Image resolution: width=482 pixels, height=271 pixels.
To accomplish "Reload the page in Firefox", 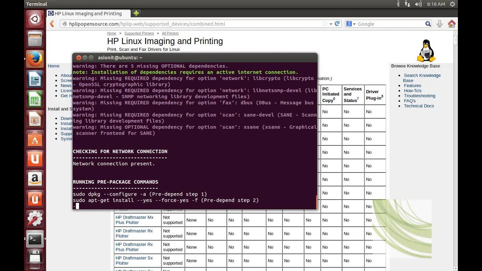I will coord(337,24).
